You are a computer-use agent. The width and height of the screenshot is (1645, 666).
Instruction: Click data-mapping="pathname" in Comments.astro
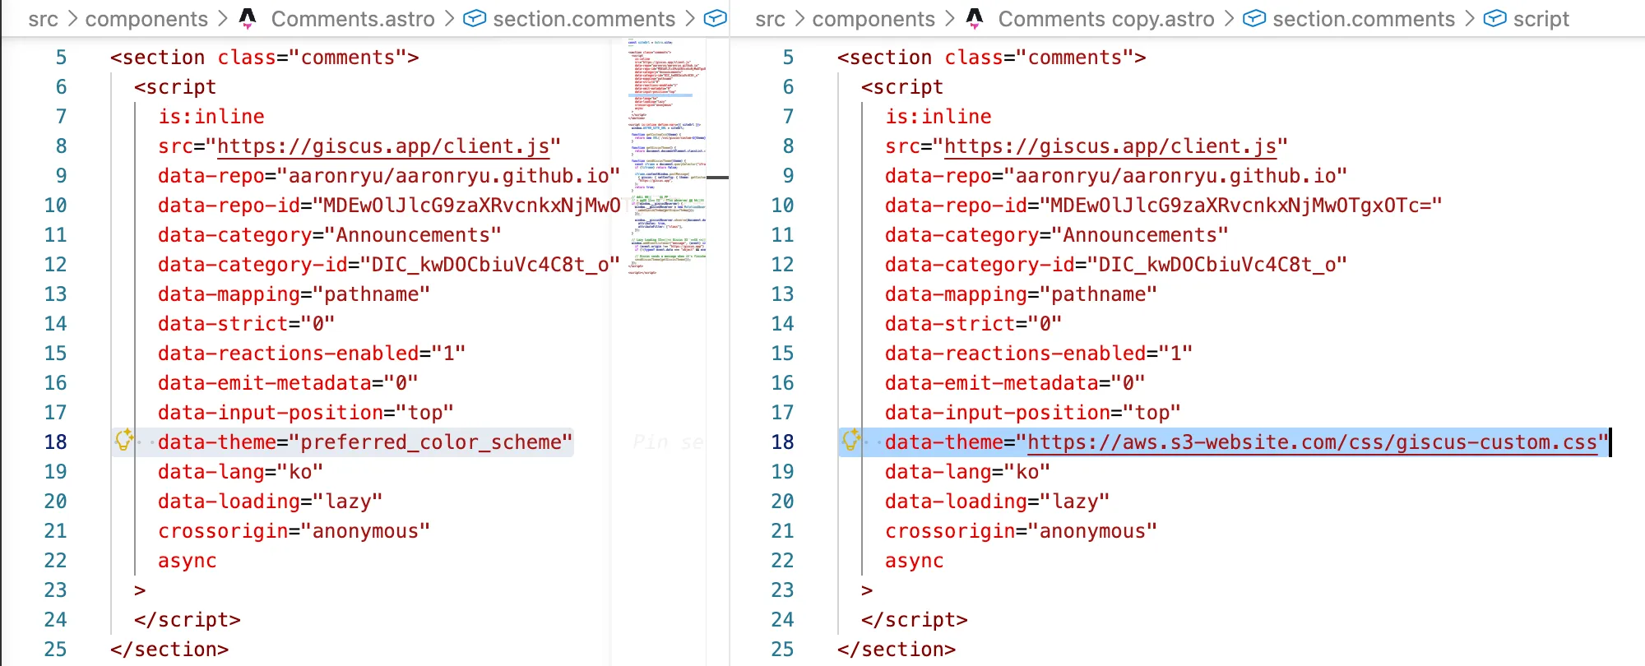tap(294, 294)
